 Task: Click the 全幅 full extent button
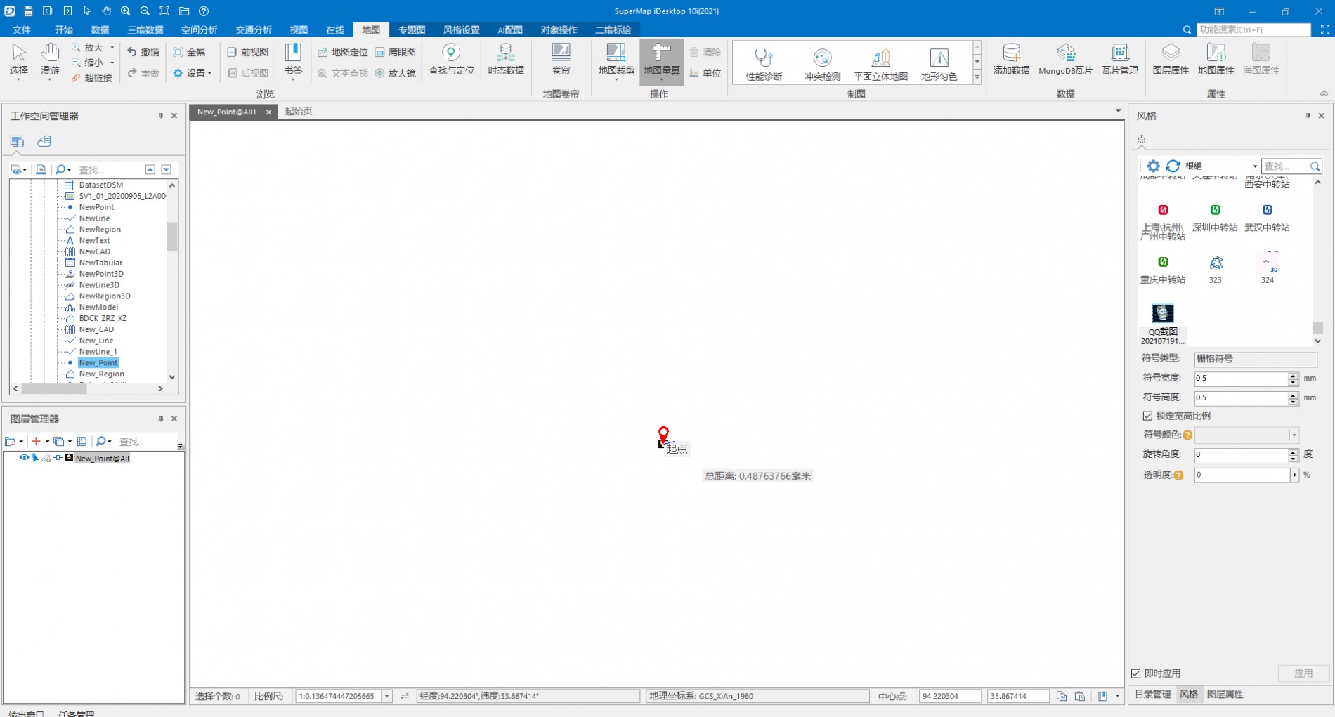pyautogui.click(x=190, y=52)
